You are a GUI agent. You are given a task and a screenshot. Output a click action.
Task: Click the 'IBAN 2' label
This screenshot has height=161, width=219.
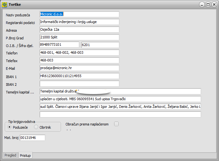click(x=11, y=85)
